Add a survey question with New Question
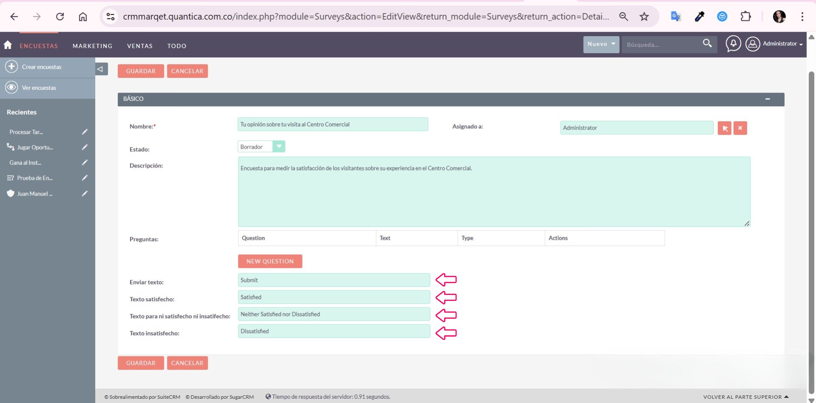 [270, 261]
